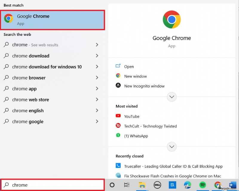Open TechCult - Technology Twisted

150,126
